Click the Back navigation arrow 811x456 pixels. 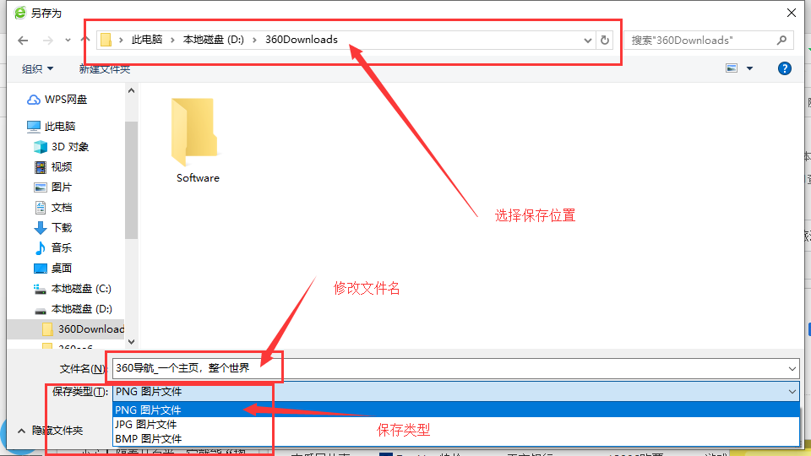tap(23, 41)
